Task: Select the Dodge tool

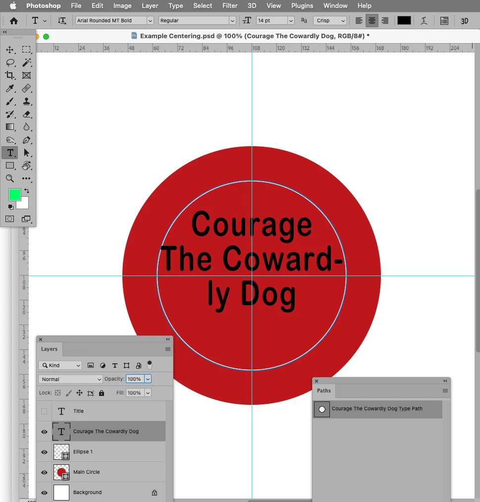Action: tap(10, 140)
